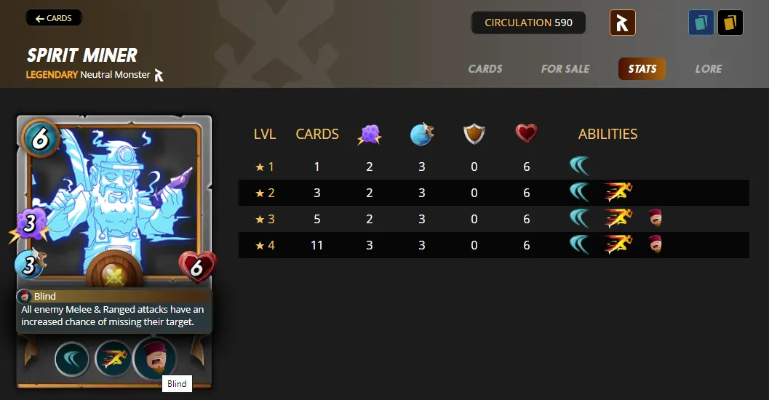Screen dimensions: 769x400
Task: Open the Lore tab
Action: click(709, 68)
